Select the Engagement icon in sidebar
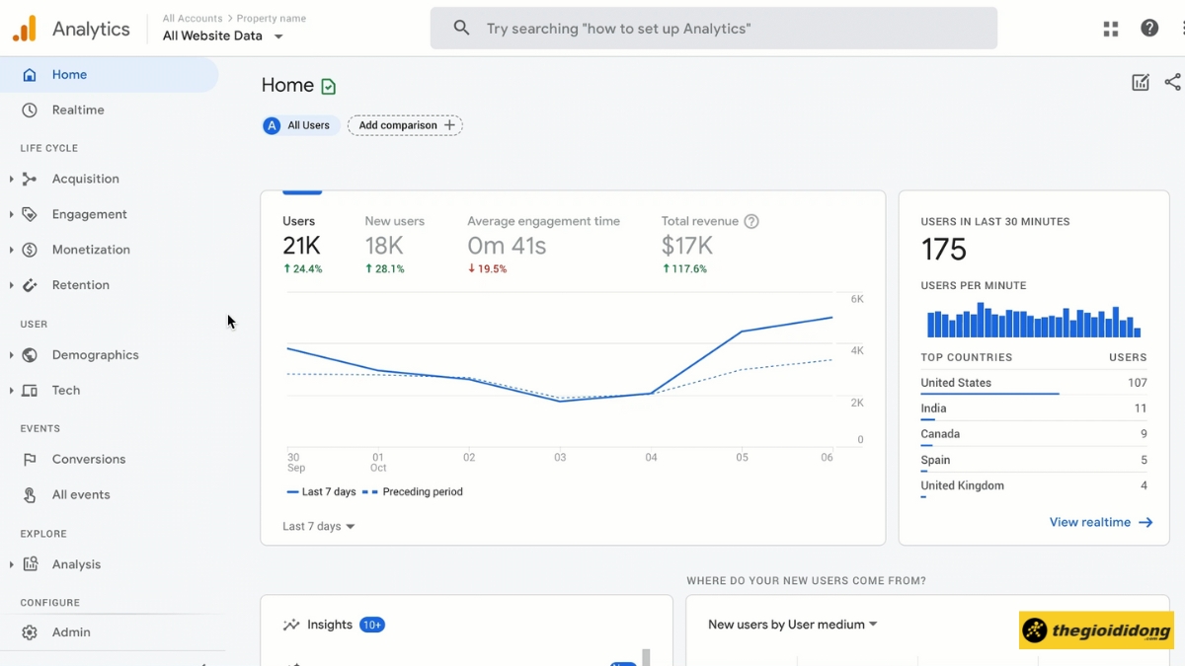 click(x=29, y=214)
